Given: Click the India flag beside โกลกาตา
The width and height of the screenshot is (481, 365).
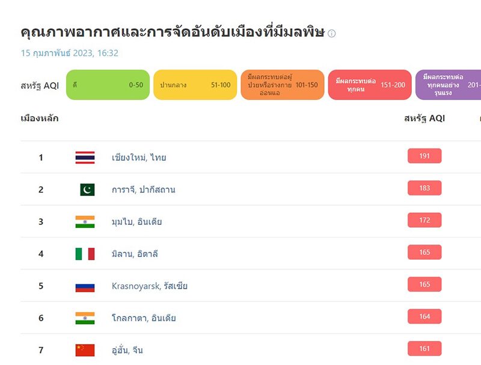Looking at the screenshot, I should click(x=85, y=318).
